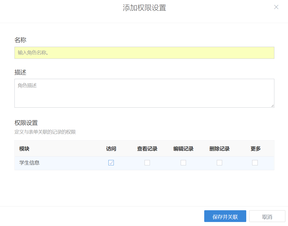Image resolution: width=288 pixels, height=226 pixels.
Task: Click the 编辑记录 column header
Action: (183, 149)
